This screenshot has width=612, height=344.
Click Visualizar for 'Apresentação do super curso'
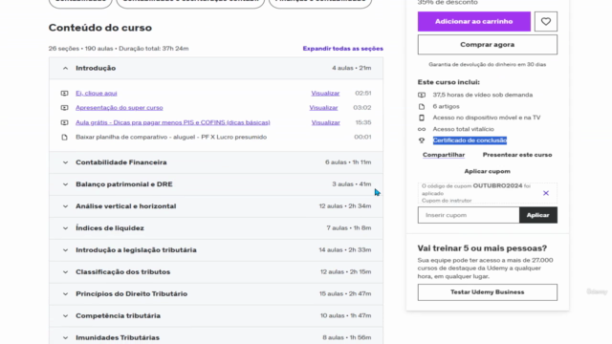323,108
